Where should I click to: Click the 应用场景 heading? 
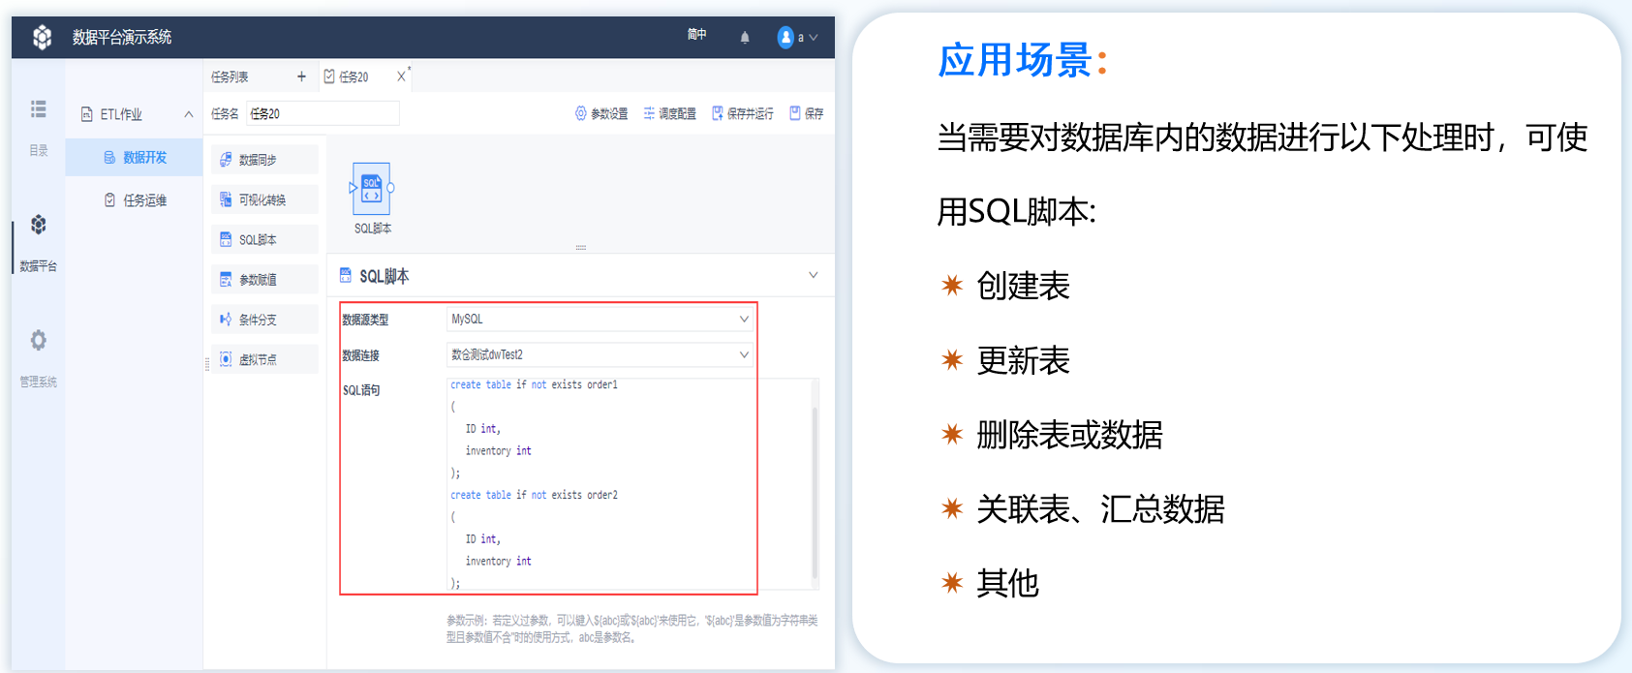[1023, 60]
